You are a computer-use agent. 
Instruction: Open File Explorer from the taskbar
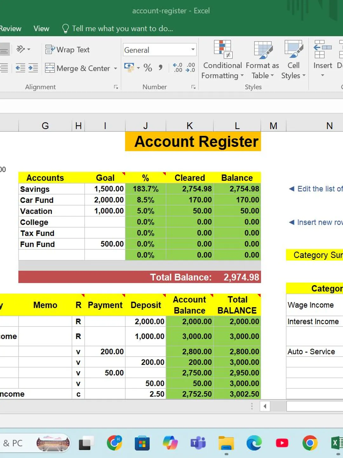pyautogui.click(x=226, y=443)
